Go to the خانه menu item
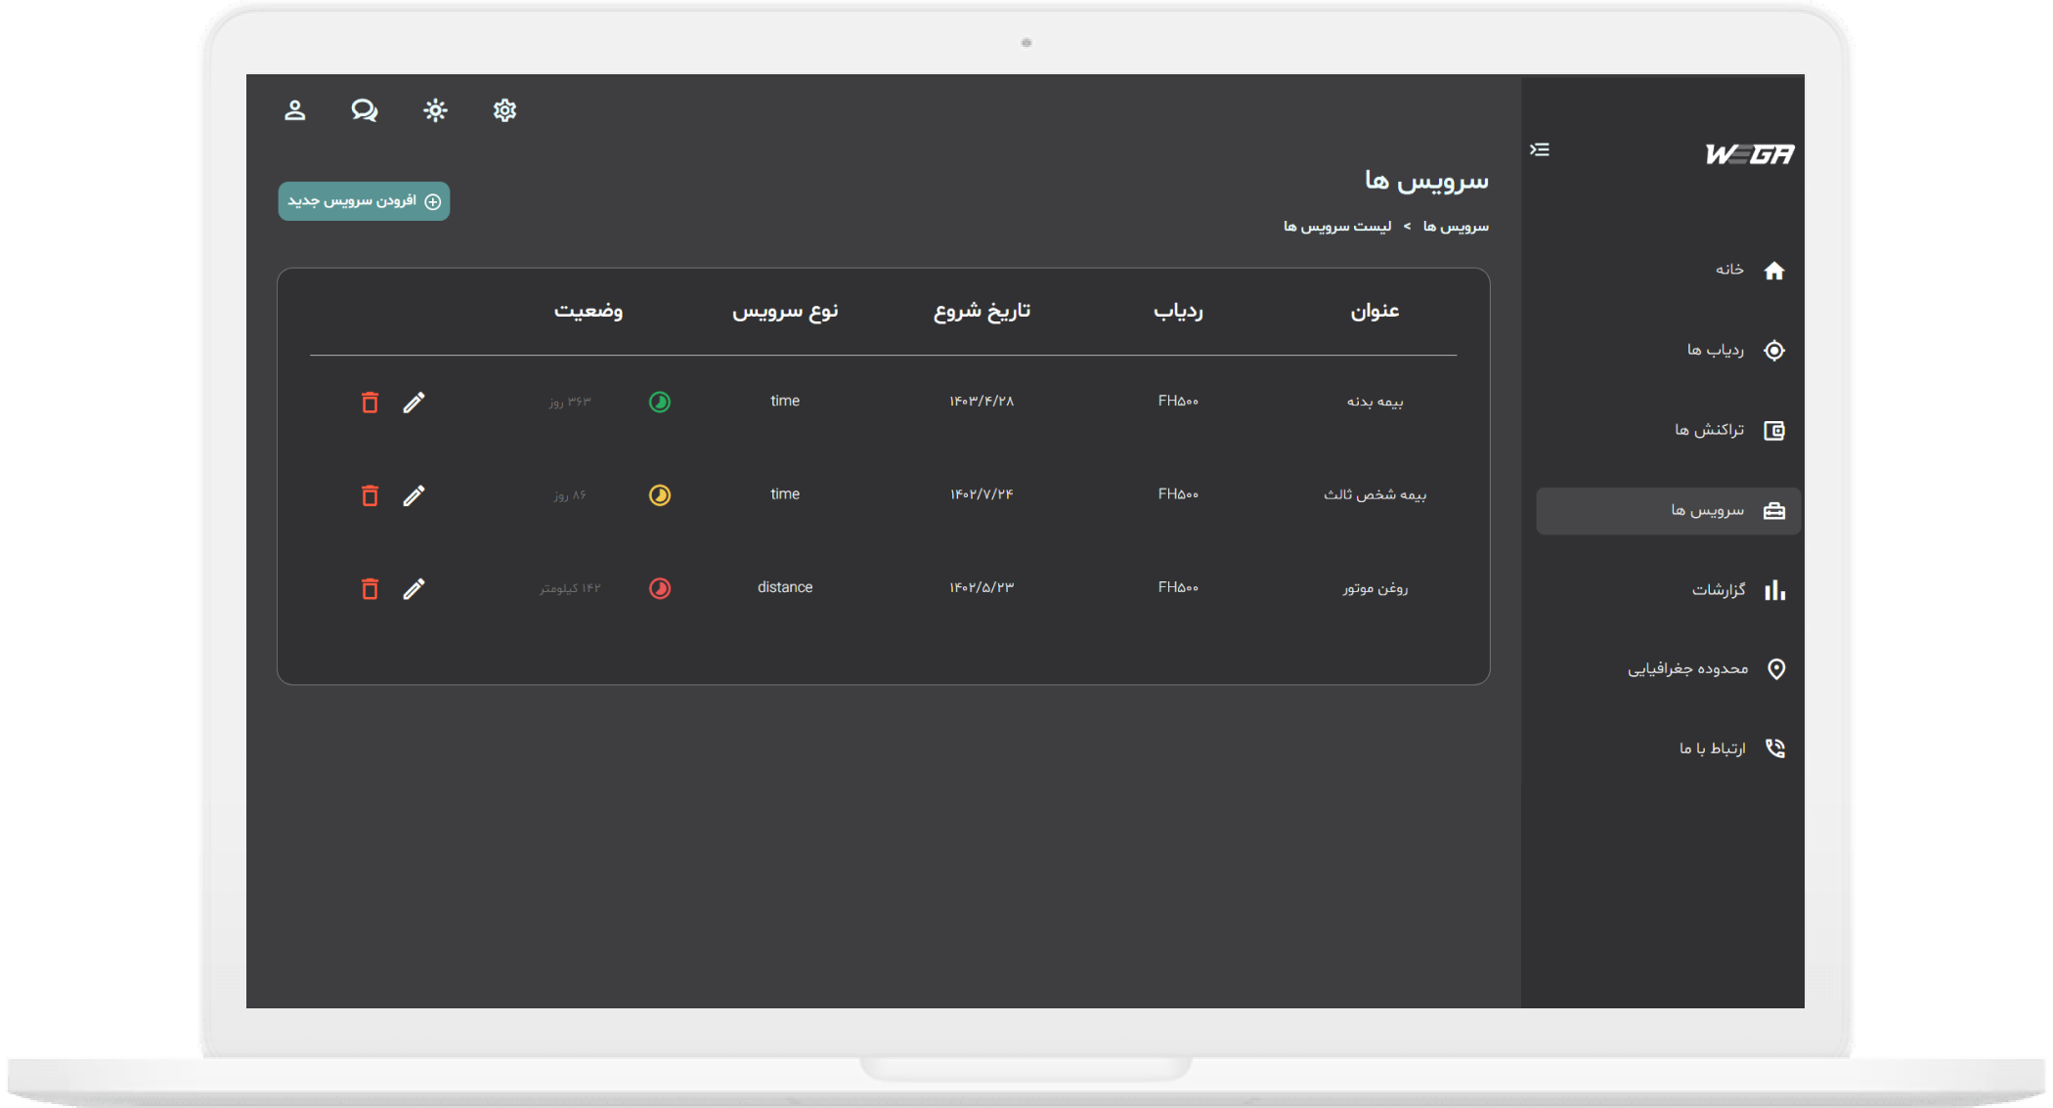This screenshot has width=2053, height=1108. click(x=1729, y=270)
